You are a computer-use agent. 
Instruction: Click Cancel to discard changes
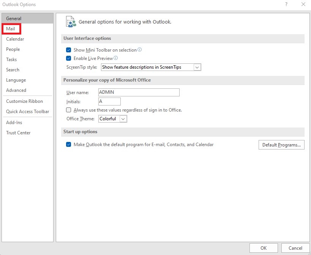(x=295, y=248)
